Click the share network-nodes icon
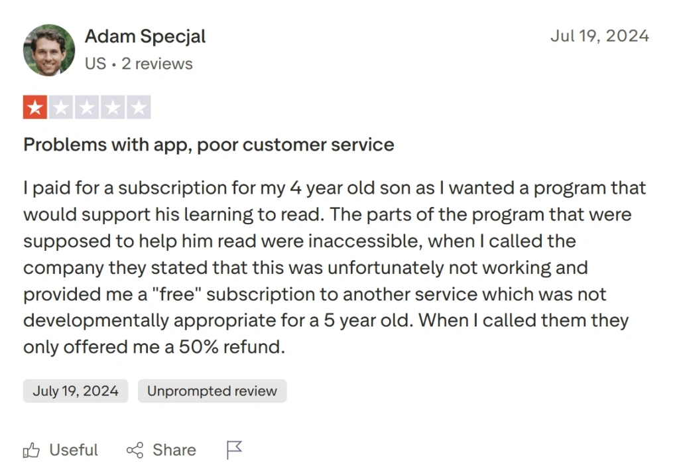The height and width of the screenshot is (475, 679). pos(135,450)
